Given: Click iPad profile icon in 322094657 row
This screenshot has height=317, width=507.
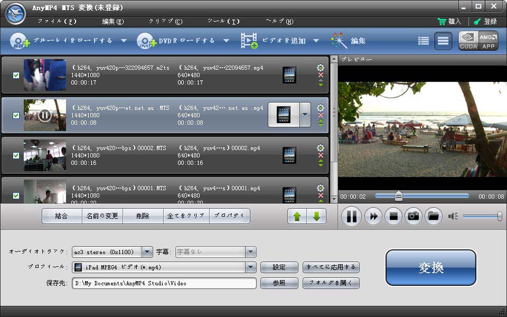Looking at the screenshot, I should click(x=289, y=75).
